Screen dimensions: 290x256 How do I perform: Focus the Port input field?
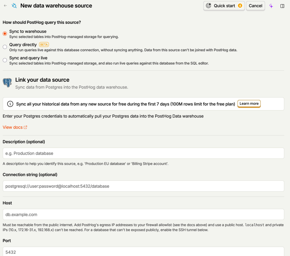143,251
